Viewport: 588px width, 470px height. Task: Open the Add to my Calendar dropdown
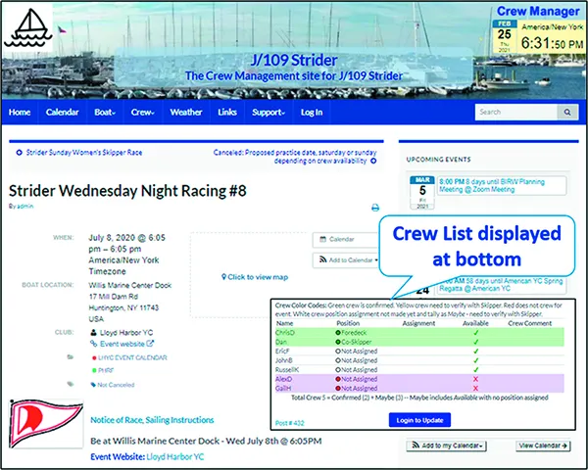tap(448, 446)
